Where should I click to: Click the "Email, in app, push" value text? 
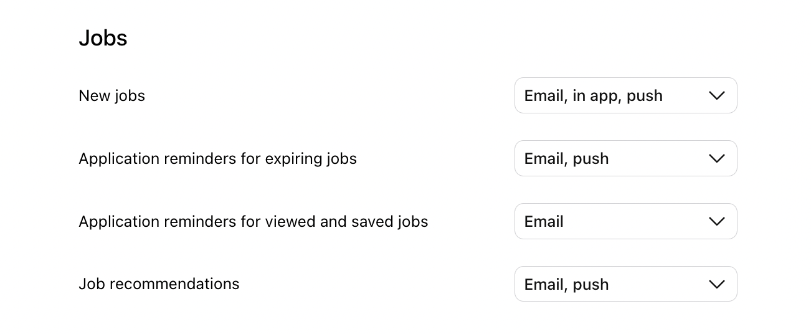pyautogui.click(x=593, y=95)
